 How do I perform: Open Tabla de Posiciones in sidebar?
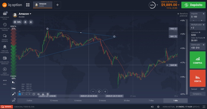click(5, 49)
